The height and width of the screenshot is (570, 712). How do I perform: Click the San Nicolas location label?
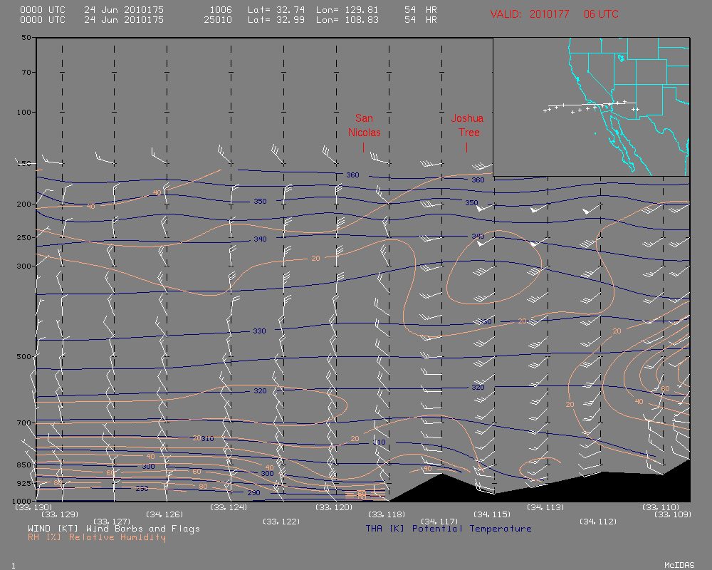364,125
